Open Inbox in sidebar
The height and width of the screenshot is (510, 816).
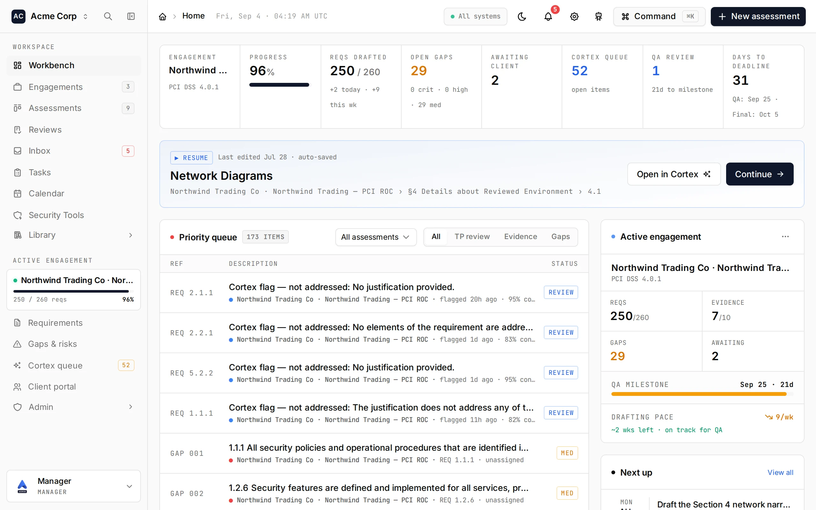coord(74,151)
